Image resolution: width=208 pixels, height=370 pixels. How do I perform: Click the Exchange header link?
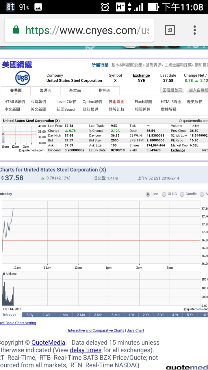(x=141, y=75)
